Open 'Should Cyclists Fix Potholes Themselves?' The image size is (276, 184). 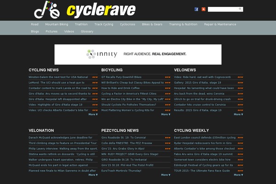tap(129, 104)
